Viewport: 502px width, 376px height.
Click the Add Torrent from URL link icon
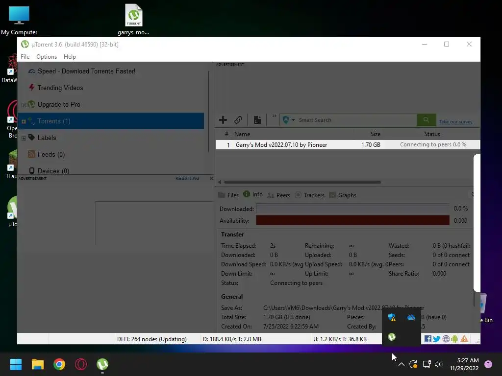tap(238, 120)
